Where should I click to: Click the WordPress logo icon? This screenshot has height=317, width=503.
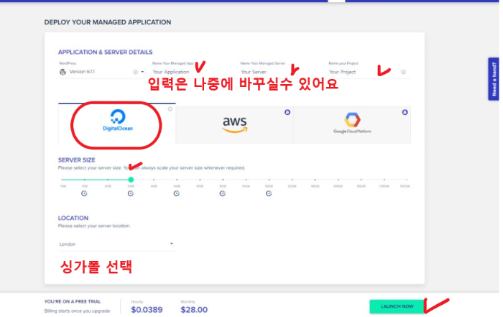(63, 72)
